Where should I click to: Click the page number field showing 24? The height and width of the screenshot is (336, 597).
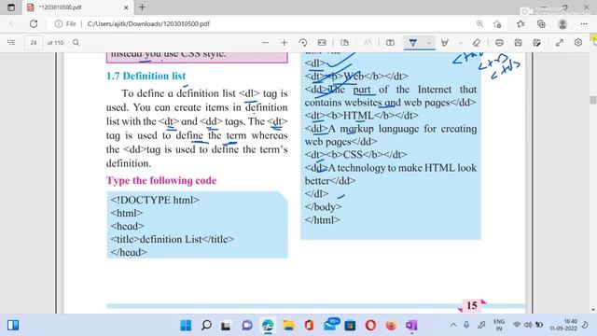pyautogui.click(x=34, y=43)
